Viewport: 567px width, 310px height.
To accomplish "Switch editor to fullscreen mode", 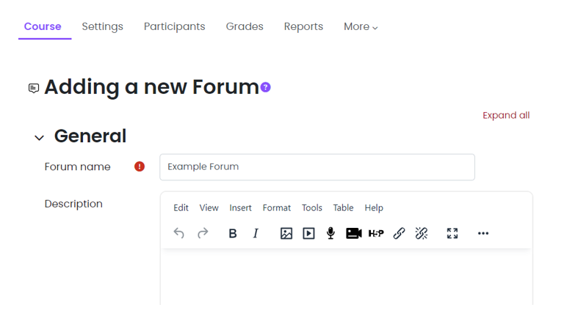I will coord(452,233).
